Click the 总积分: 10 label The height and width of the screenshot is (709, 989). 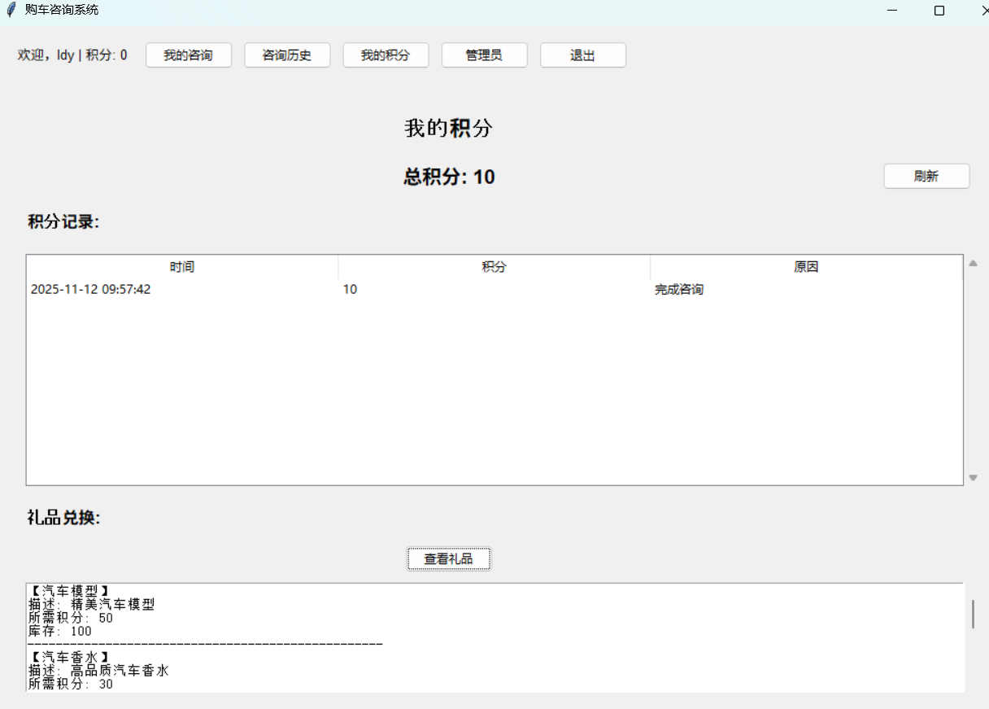click(449, 177)
